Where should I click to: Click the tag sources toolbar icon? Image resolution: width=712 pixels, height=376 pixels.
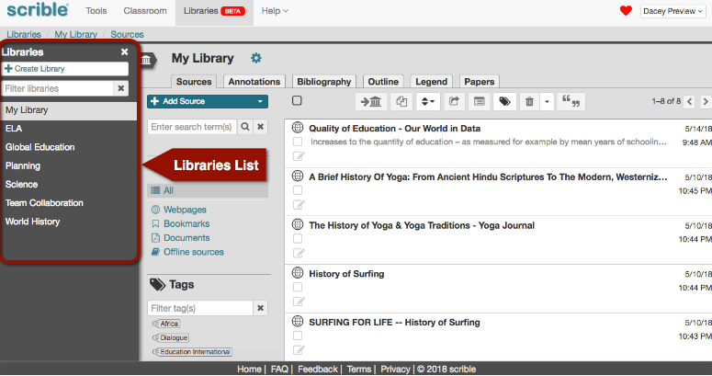[x=504, y=101]
